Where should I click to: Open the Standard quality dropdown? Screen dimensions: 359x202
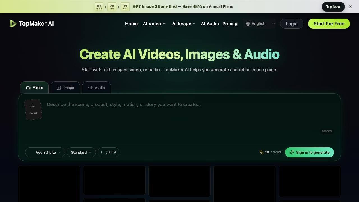click(81, 152)
